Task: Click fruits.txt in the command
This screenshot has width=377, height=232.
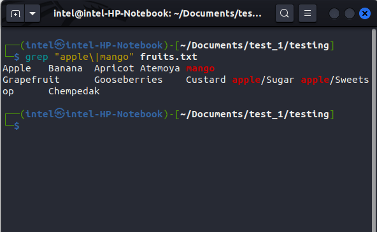Action: coord(169,57)
